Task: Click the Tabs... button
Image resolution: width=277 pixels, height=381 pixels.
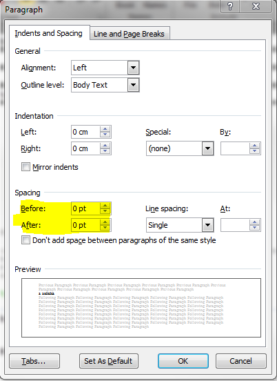Action: [34, 361]
